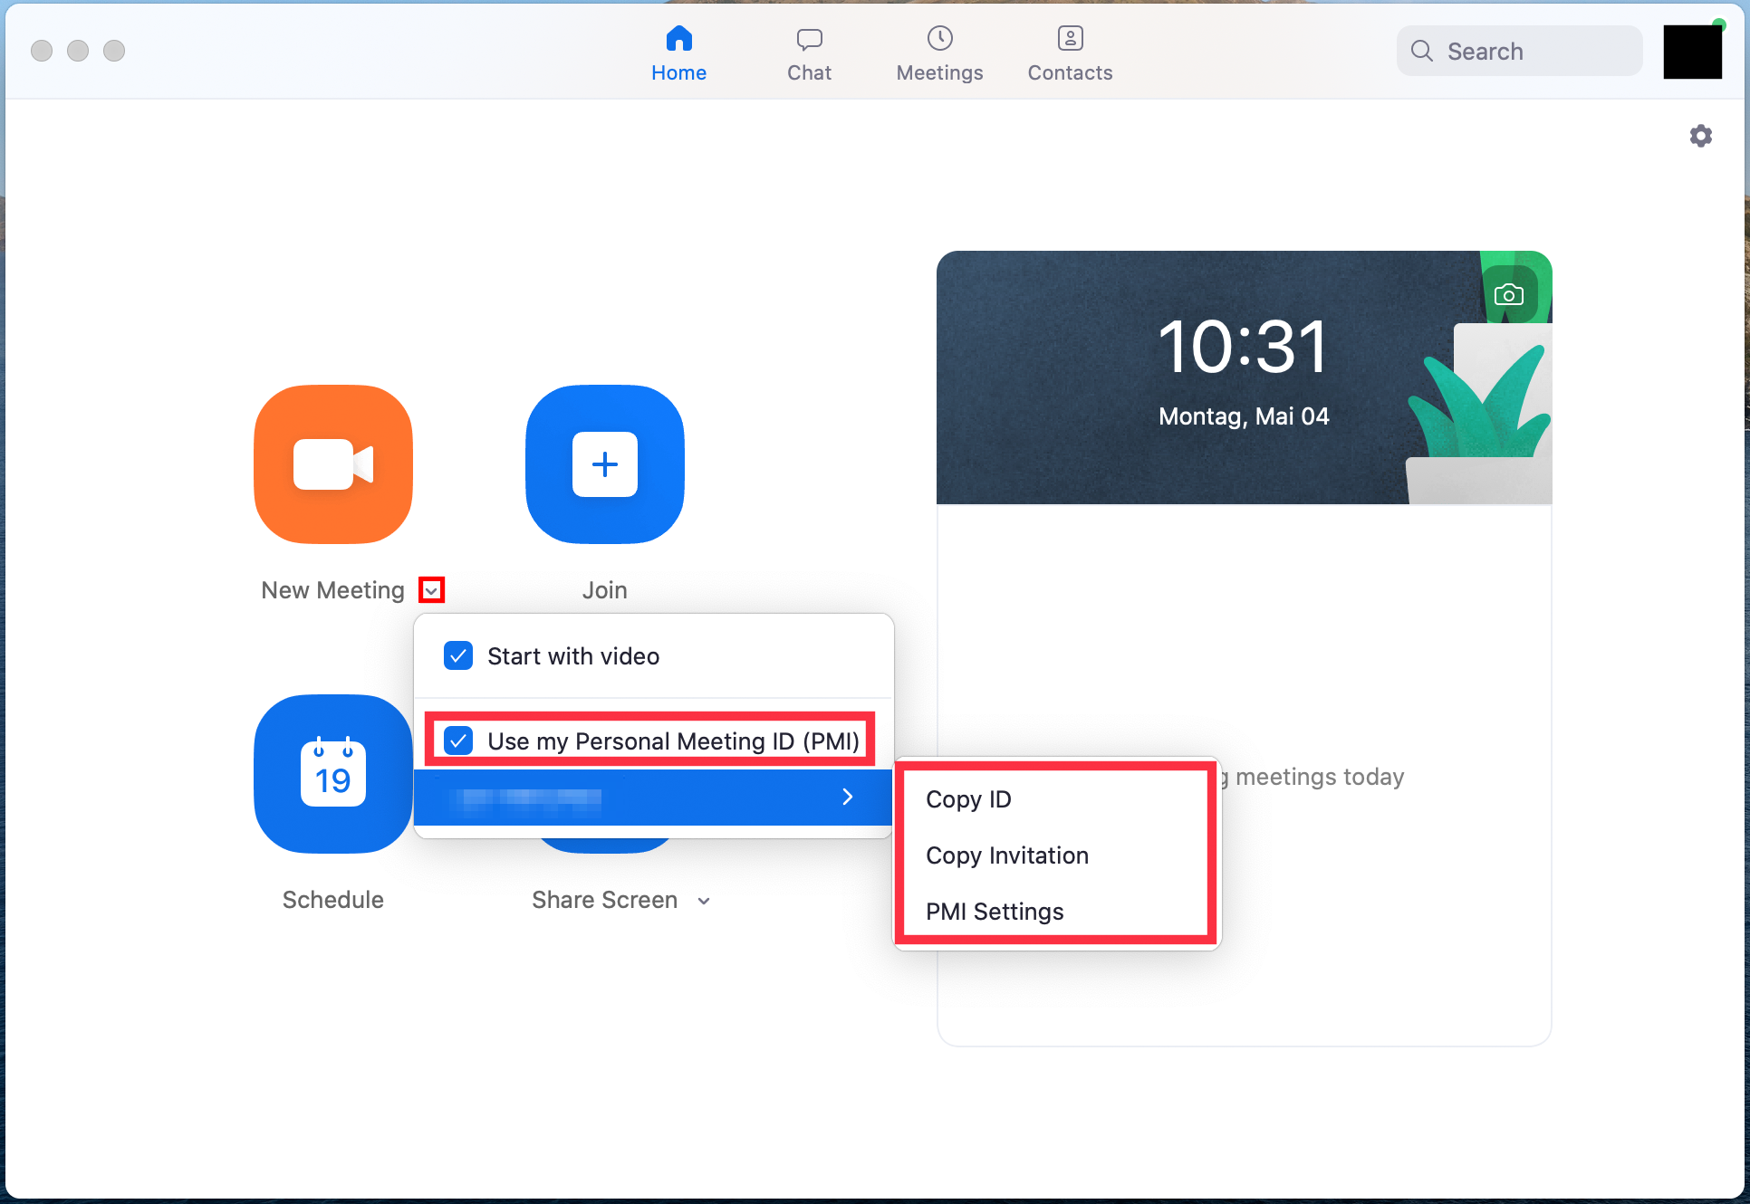Switch to the Meetings tab

[x=939, y=54]
